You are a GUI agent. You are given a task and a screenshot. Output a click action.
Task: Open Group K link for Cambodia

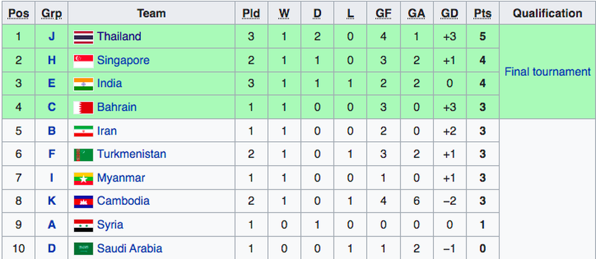52,201
